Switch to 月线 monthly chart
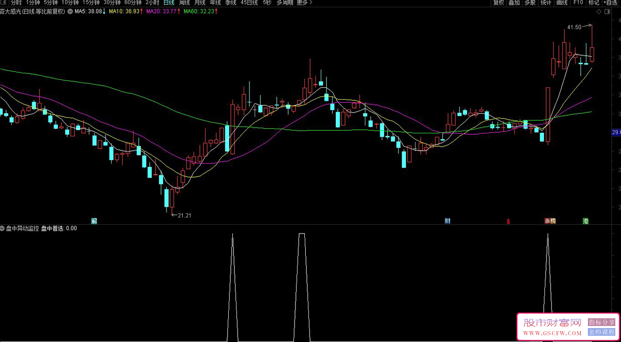The height and width of the screenshot is (342, 621). [x=200, y=3]
